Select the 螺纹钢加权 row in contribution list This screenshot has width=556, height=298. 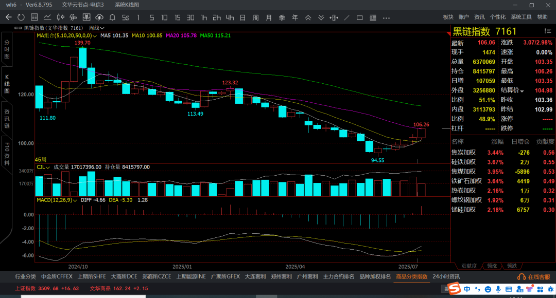coord(502,200)
